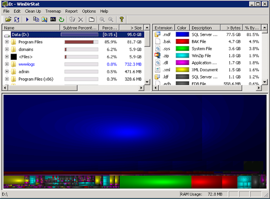The width and height of the screenshot is (270, 199).
Task: Expand the domains folder node
Action: [x=7, y=49]
